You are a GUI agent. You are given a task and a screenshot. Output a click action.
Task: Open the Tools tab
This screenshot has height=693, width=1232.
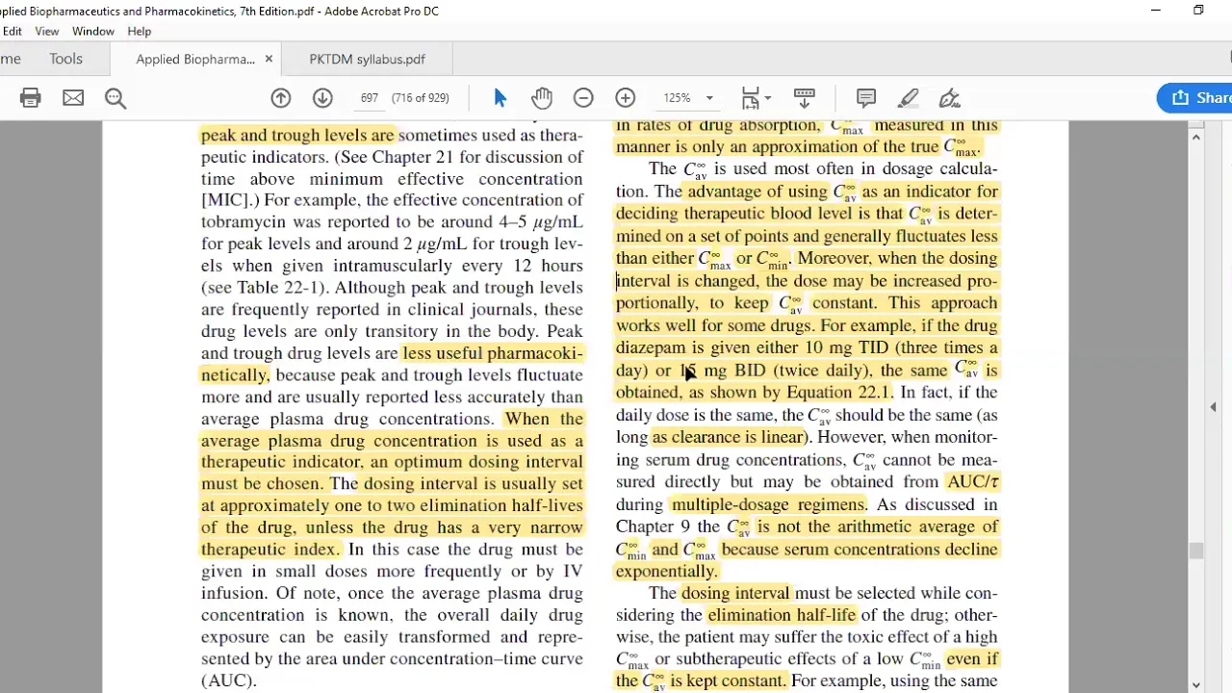pos(65,59)
